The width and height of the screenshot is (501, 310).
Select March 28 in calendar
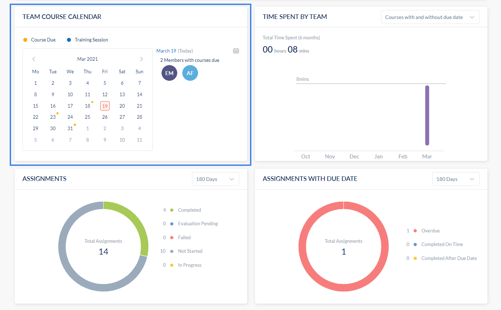(x=140, y=117)
